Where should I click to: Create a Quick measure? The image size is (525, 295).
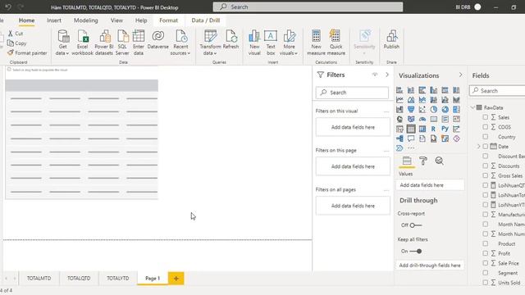(336, 43)
